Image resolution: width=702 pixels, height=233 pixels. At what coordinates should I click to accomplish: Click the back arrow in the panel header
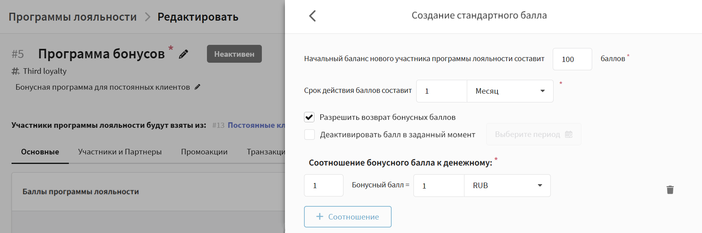tap(312, 16)
